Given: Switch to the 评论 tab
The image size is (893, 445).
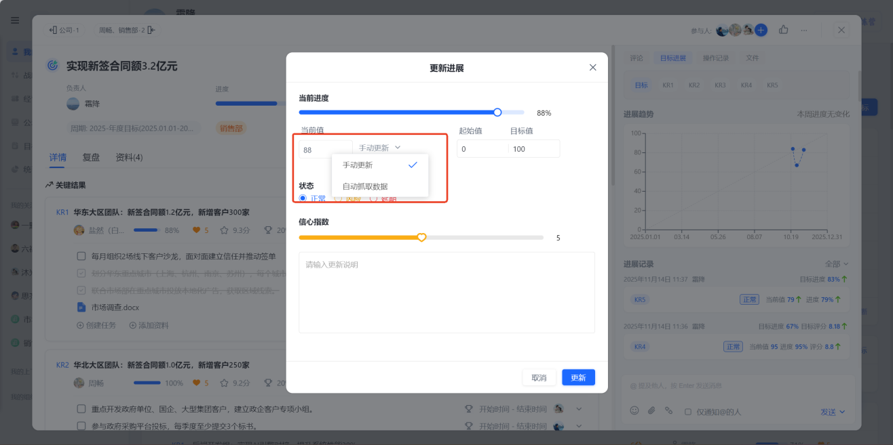Looking at the screenshot, I should click(636, 58).
